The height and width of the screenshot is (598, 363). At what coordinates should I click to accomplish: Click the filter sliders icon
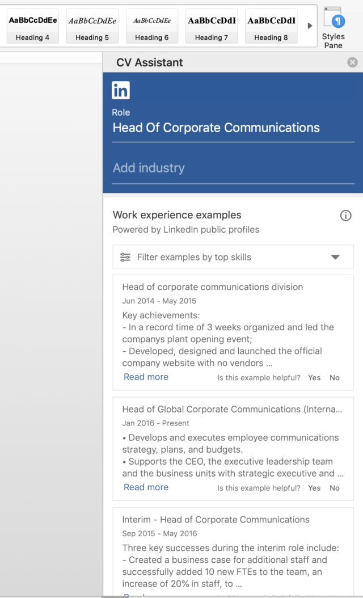coord(125,257)
